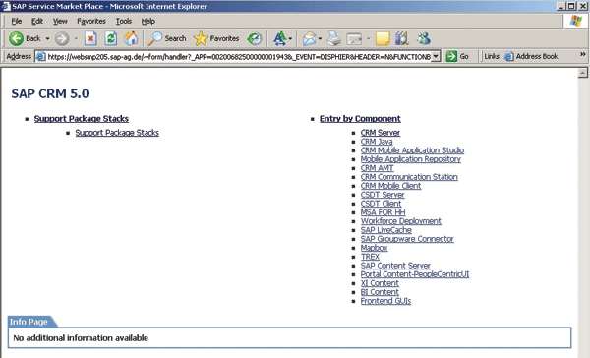
Task: Click the yellow note Discuss icon
Action: (383, 38)
